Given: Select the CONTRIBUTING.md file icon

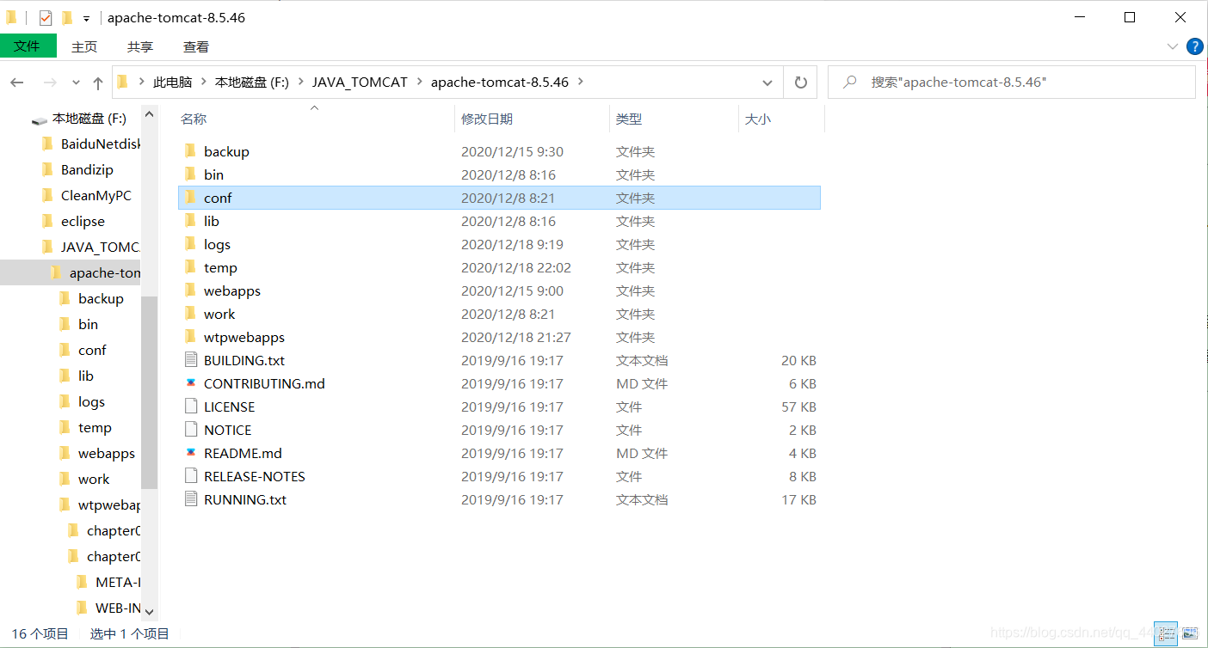Looking at the screenshot, I should click(x=191, y=383).
